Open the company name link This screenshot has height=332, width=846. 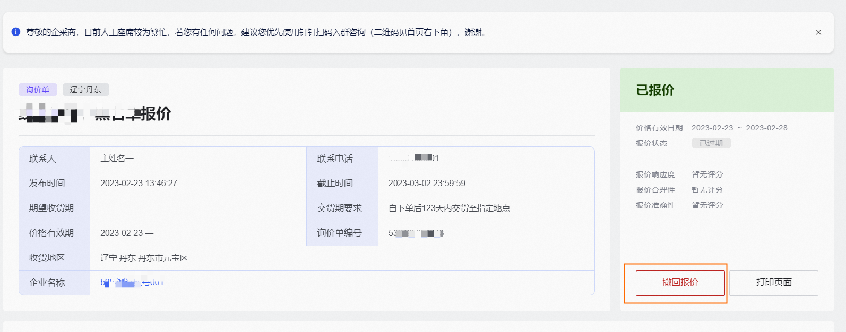[132, 283]
